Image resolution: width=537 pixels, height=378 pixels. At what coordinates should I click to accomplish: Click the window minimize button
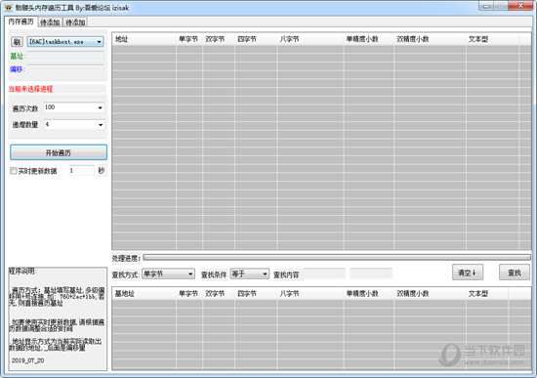click(486, 6)
